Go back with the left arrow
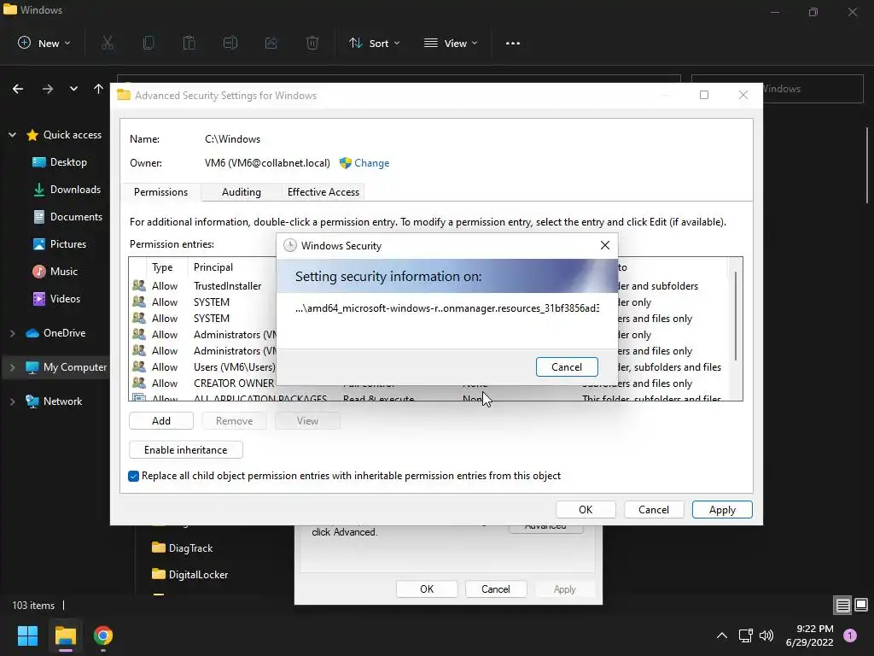 tap(18, 89)
